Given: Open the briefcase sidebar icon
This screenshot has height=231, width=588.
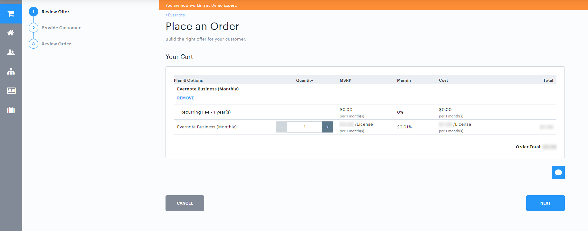Looking at the screenshot, I should pos(11,110).
